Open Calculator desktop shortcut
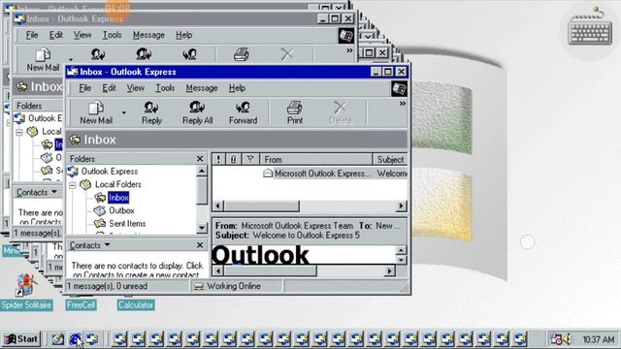 click(x=136, y=305)
